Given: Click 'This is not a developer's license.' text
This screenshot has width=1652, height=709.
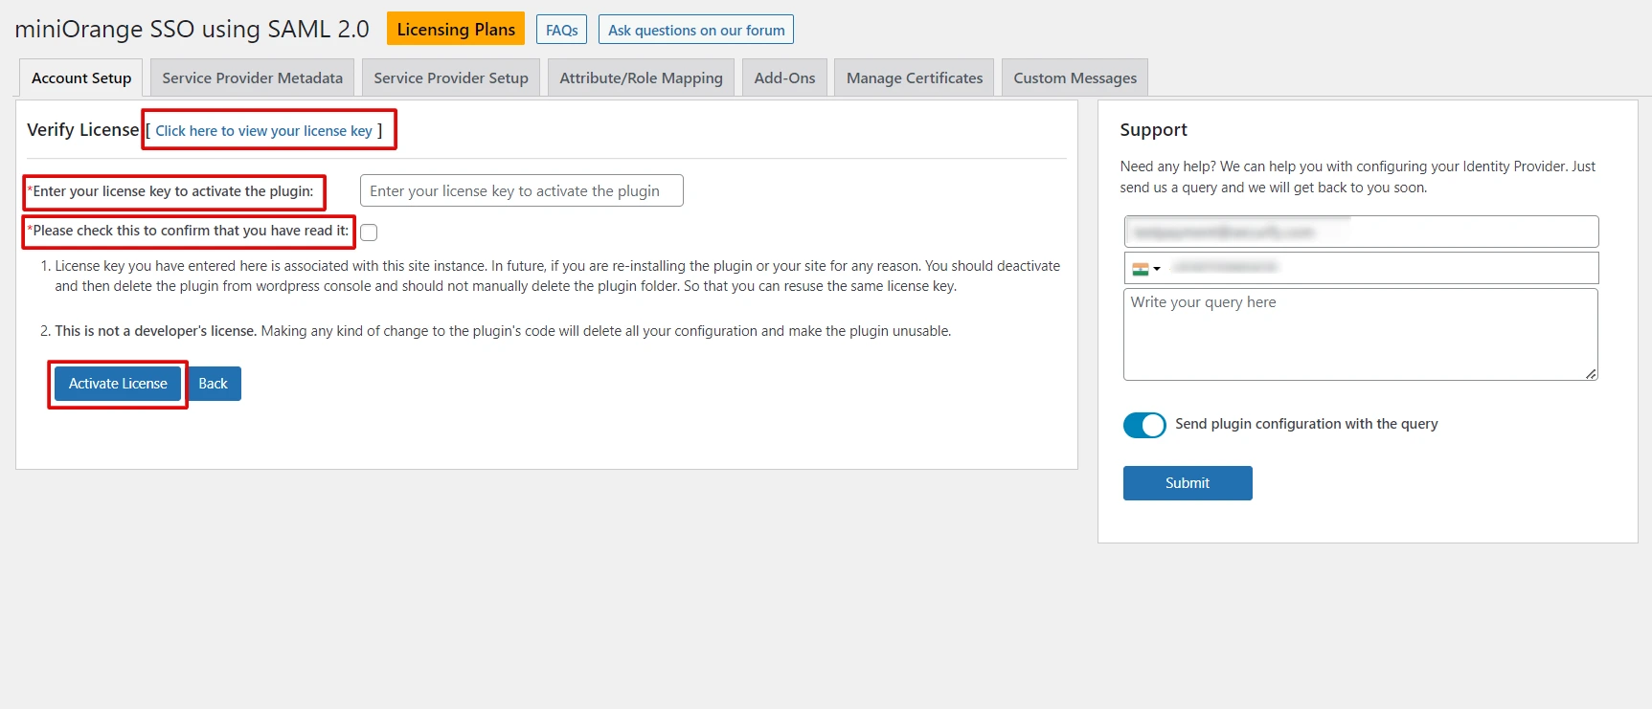Looking at the screenshot, I should point(155,331).
